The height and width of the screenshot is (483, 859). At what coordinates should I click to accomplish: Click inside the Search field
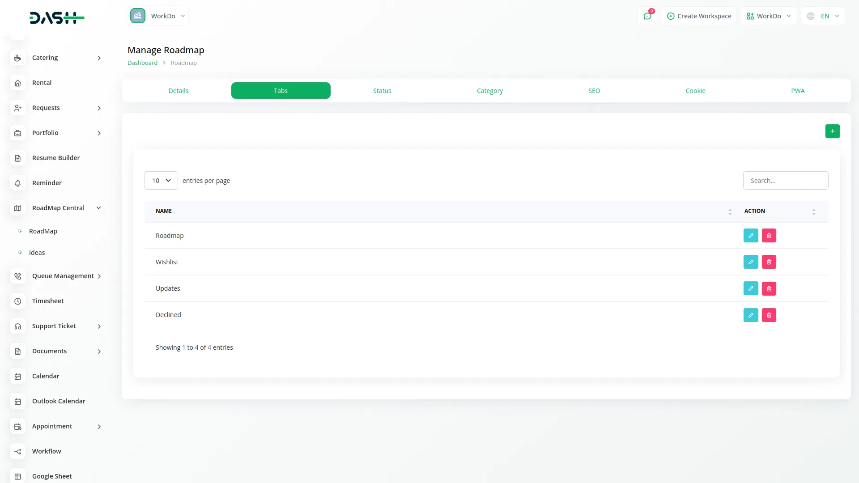785,180
